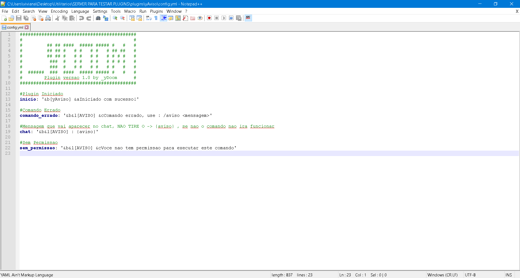Image resolution: width=520 pixels, height=278 pixels.
Task: Click the Cut scissors icon
Action: pyautogui.click(x=57, y=18)
